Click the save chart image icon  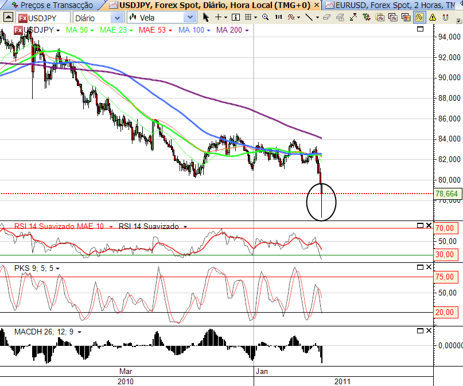[406, 17]
